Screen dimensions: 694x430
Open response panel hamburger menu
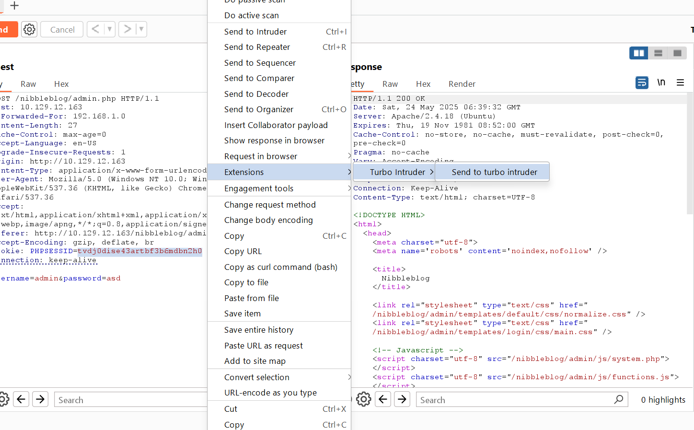click(680, 82)
